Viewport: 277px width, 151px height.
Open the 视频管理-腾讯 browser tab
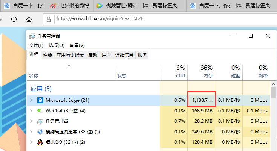pos(117,6)
